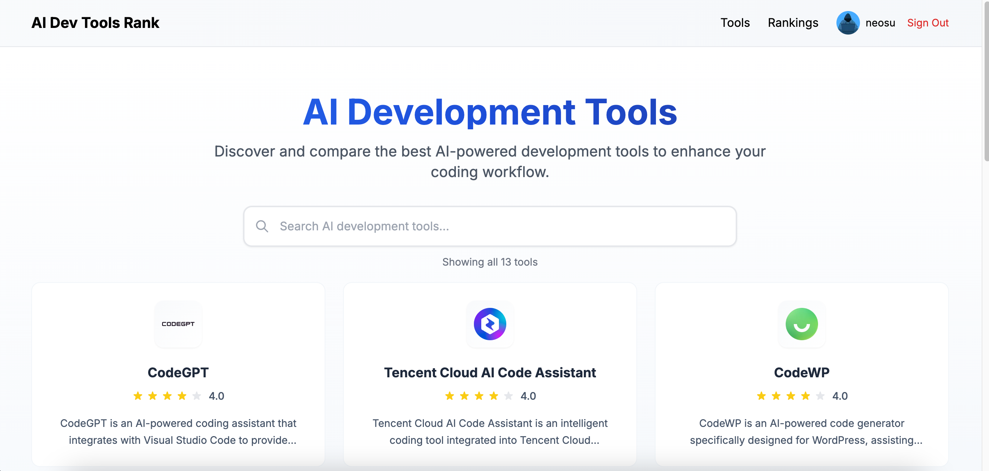Image resolution: width=989 pixels, height=471 pixels.
Task: Open the Tools navigation item
Action: tap(735, 23)
